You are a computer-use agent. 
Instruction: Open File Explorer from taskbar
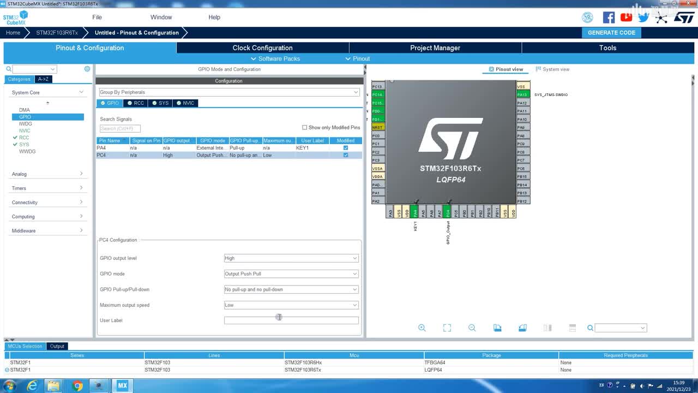[x=53, y=386]
